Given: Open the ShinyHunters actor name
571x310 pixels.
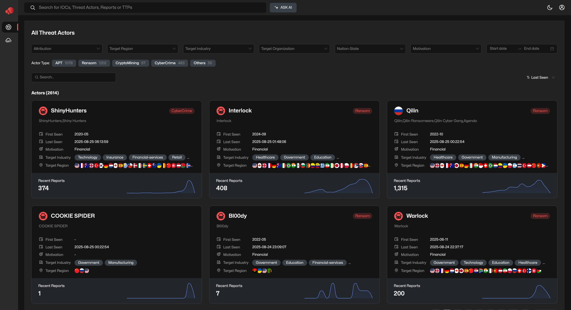Looking at the screenshot, I should [x=69, y=111].
